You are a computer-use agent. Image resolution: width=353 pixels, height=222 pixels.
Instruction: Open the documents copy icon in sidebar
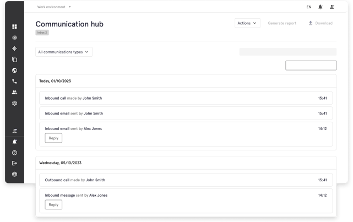14,59
